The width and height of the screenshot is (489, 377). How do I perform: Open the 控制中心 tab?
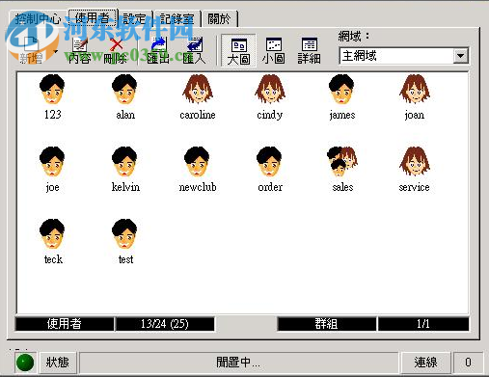(x=38, y=19)
